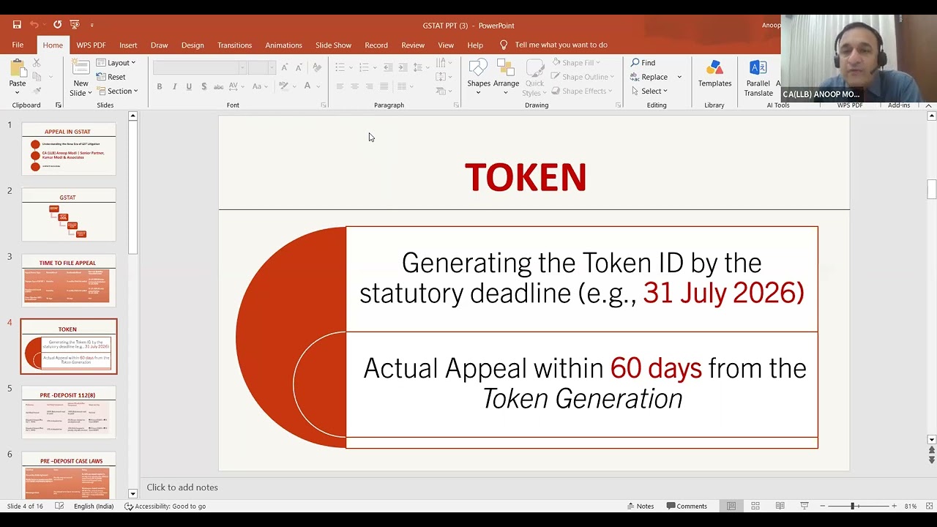Click the 81% zoom level

tap(911, 506)
